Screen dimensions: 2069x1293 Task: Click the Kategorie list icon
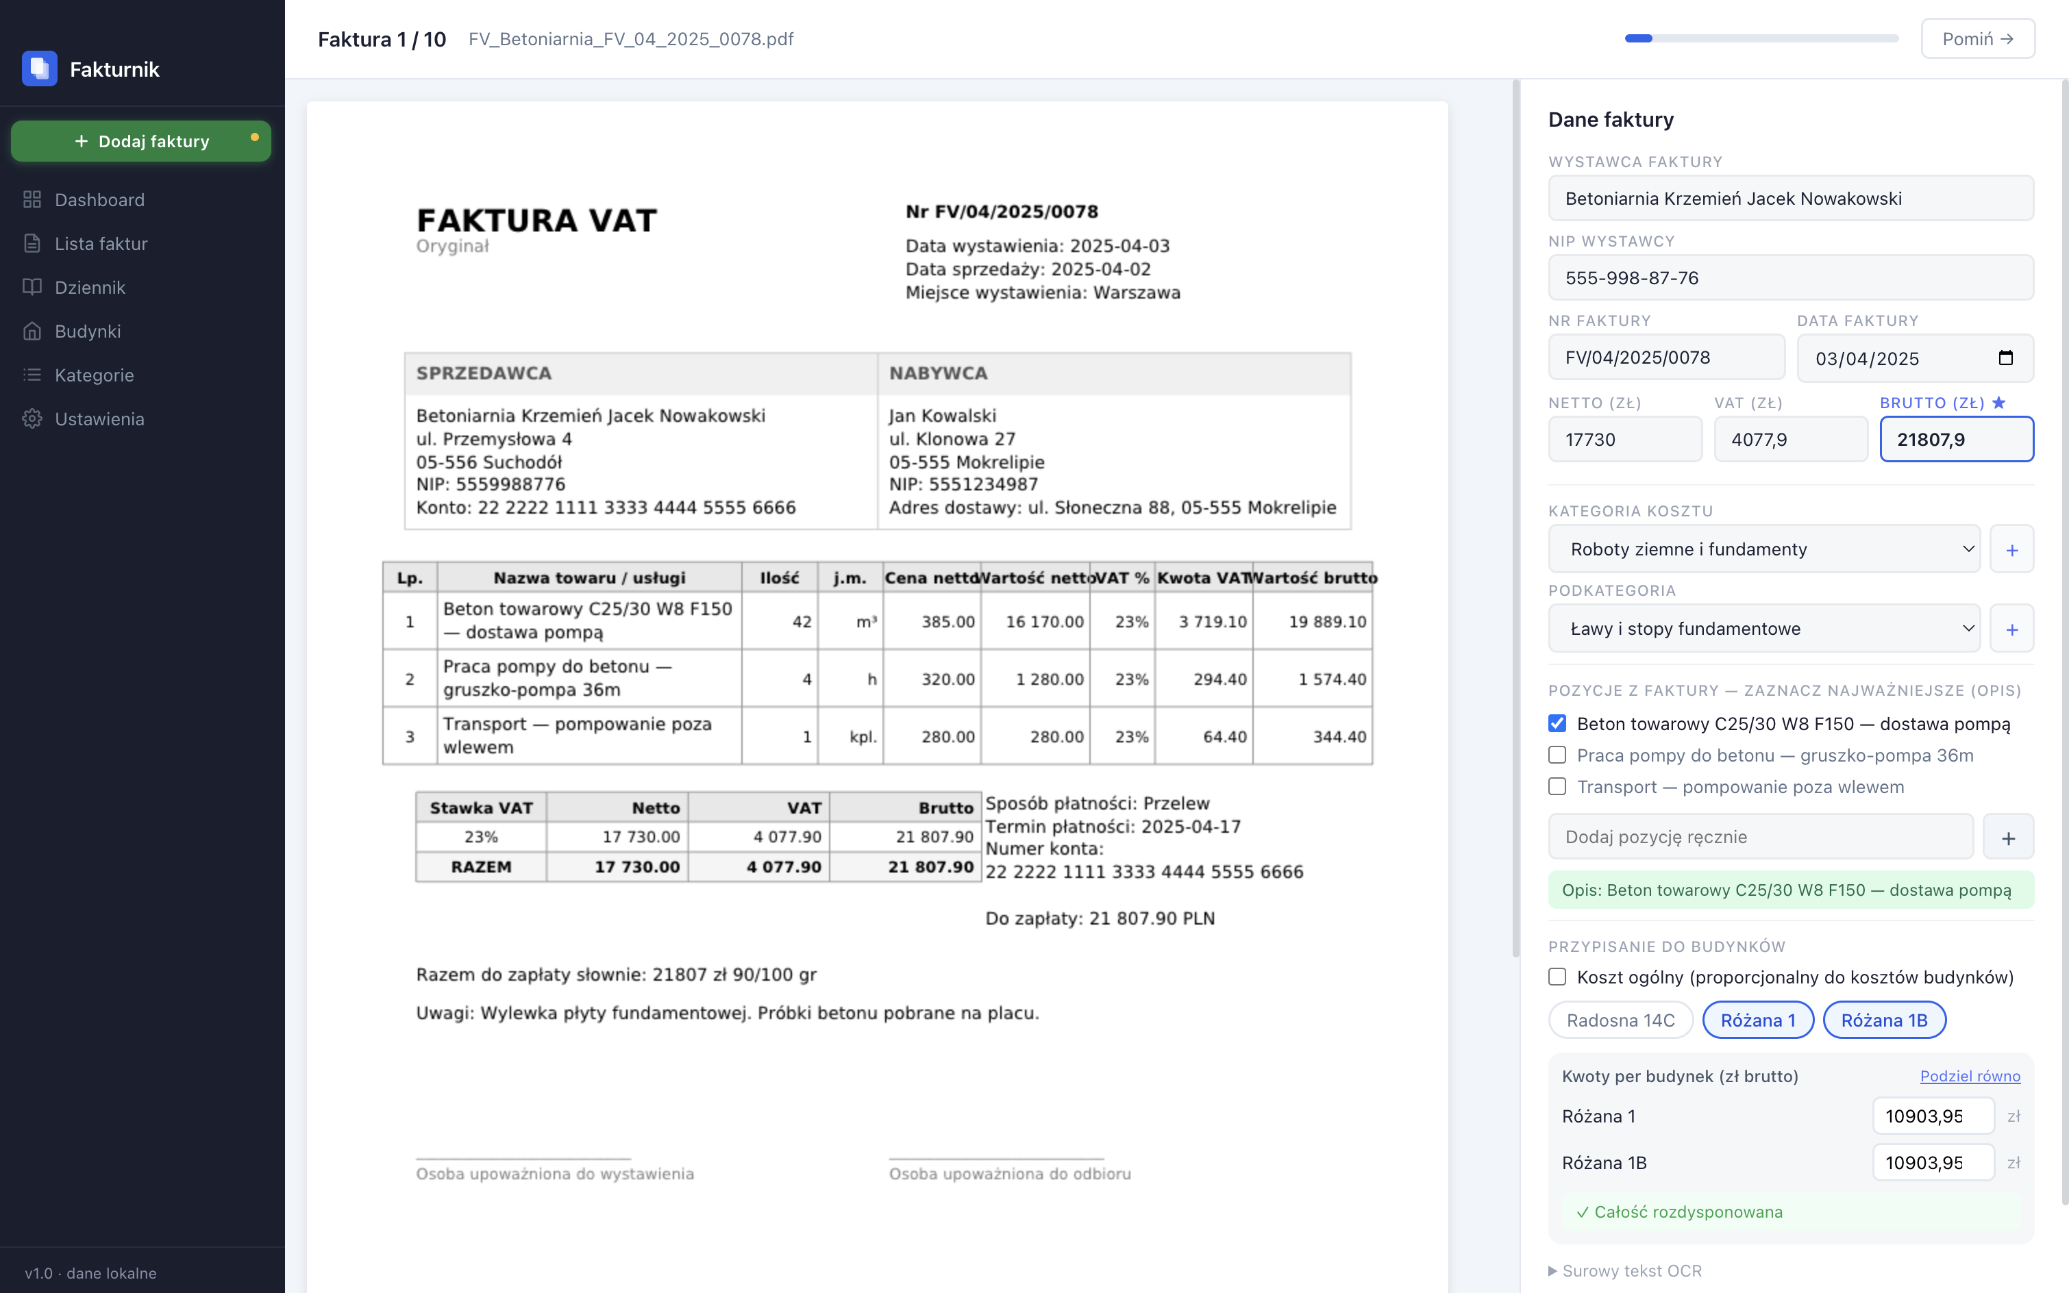point(32,375)
